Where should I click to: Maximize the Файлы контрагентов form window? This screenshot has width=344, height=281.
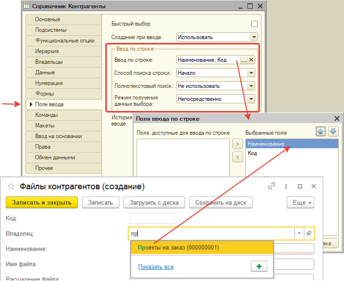pyautogui.click(x=300, y=186)
